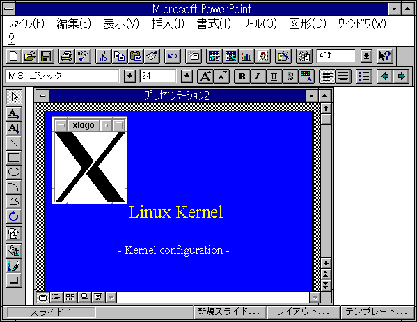The width and height of the screenshot is (417, 322).
Task: Open the zoom percentage dropdown
Action: pos(366,56)
